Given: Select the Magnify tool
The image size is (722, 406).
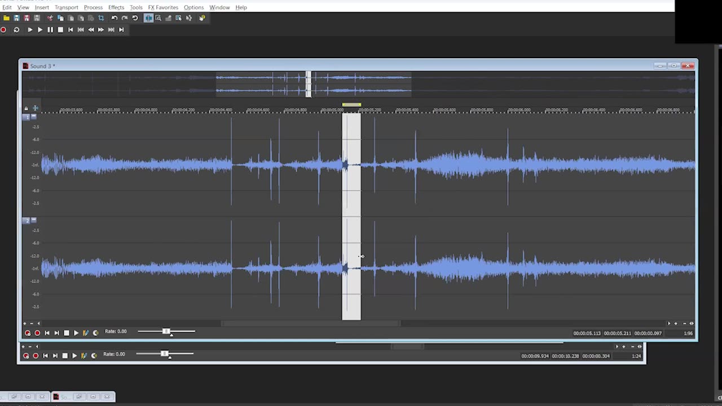Looking at the screenshot, I should tap(159, 18).
